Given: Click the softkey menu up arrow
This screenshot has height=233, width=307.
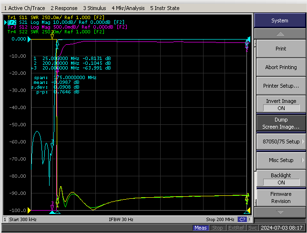Looking at the screenshot, I should 280,34.
